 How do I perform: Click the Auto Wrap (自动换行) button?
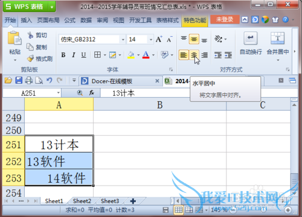coord(251,43)
